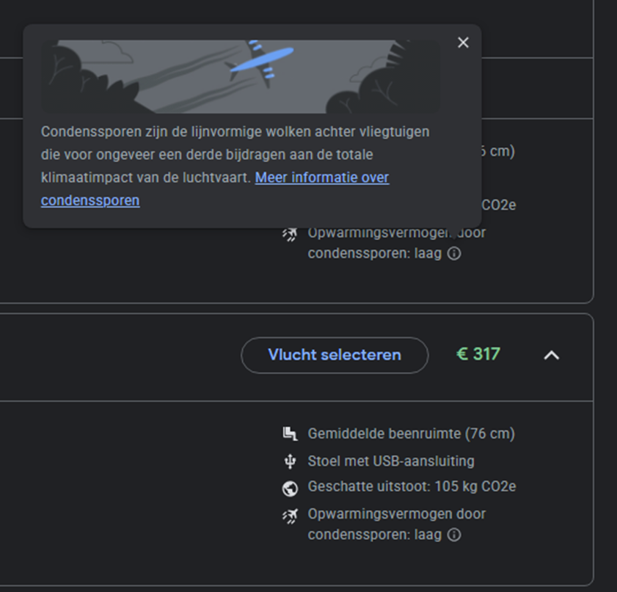The width and height of the screenshot is (617, 592).
Task: Click the 'CO2e' text in the upper card
Action: [x=498, y=205]
